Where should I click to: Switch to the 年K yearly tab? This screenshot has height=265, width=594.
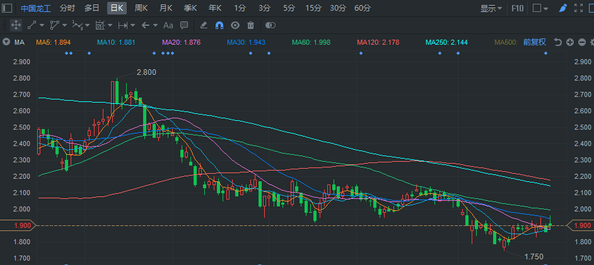pyautogui.click(x=215, y=8)
